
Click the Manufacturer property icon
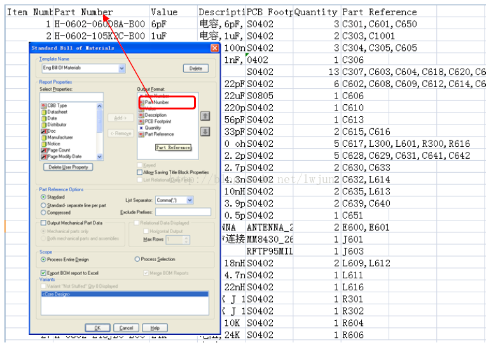(44, 138)
